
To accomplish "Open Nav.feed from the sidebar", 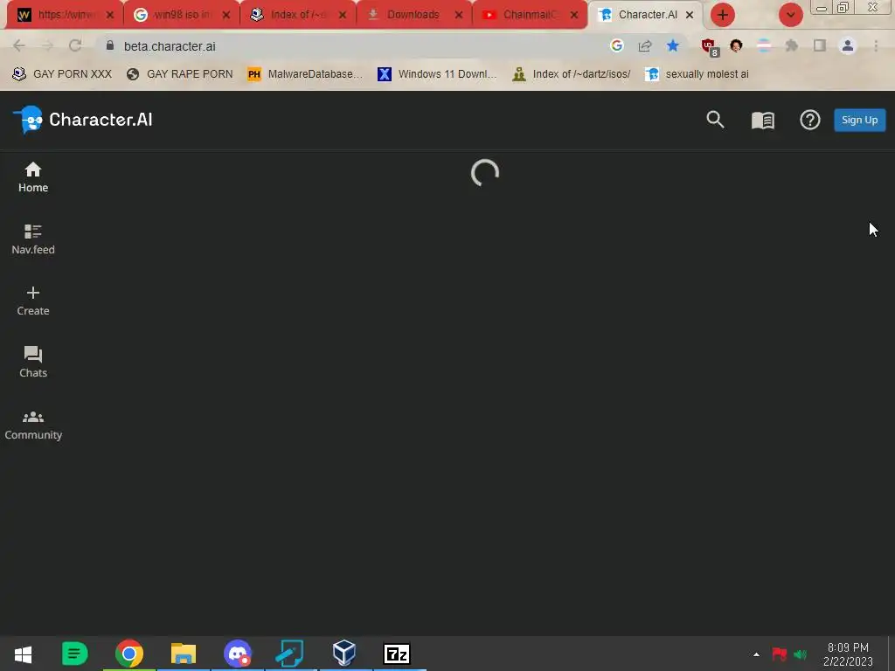I will click(x=33, y=239).
